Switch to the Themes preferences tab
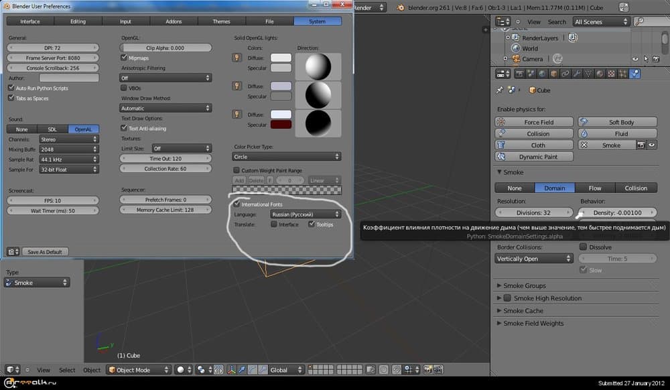 (x=221, y=21)
